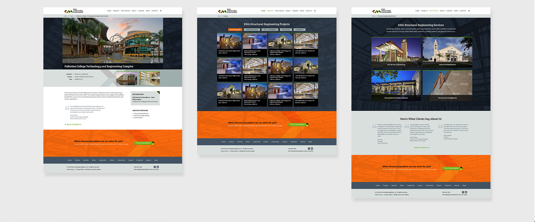Screen dimensions: 535x222
Task: Click Industries in the left page footer nav
Action: click(x=140, y=160)
